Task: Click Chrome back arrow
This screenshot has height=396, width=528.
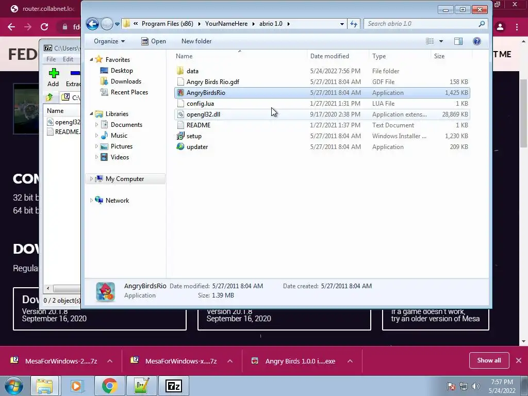Action: pos(11,27)
